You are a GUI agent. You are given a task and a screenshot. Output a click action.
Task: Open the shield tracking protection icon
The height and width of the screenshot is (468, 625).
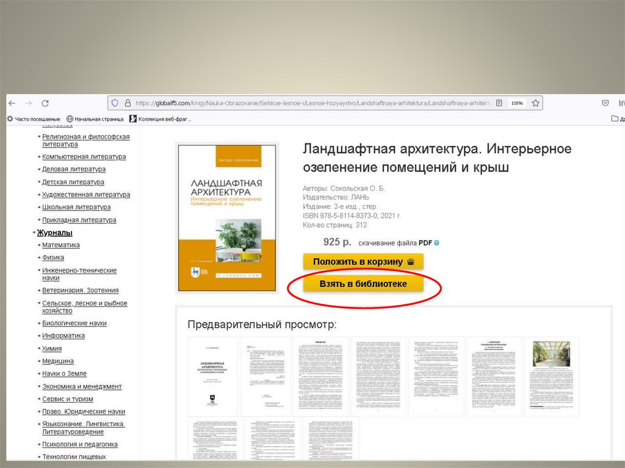pyautogui.click(x=115, y=103)
